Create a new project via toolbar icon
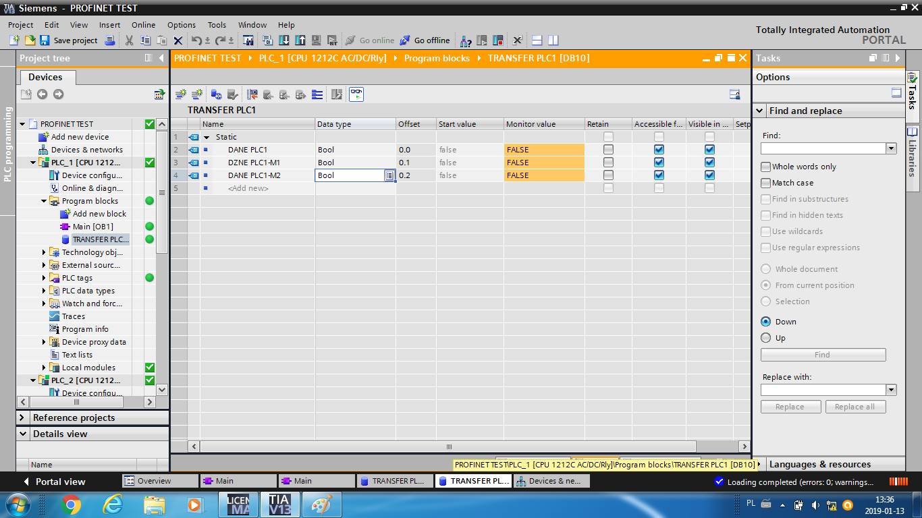Viewport: 922px width, 518px height. [x=14, y=40]
